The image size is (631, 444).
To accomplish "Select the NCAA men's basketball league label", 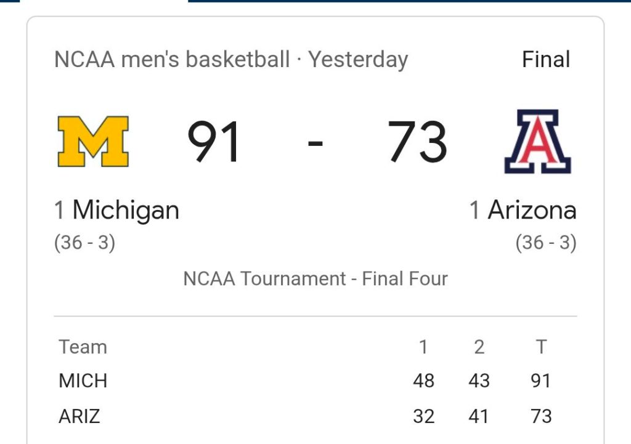I will coord(172,60).
